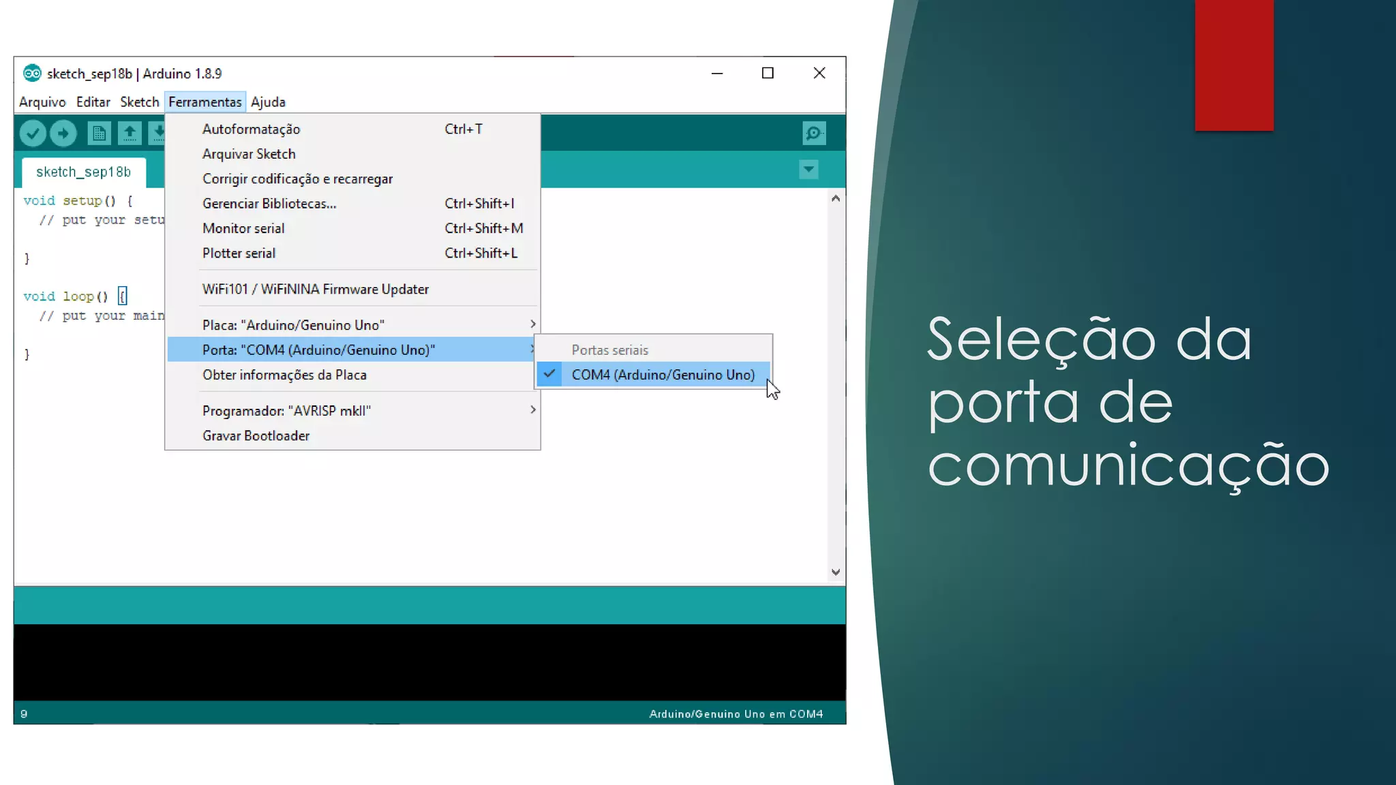
Task: Maximize the Arduino window
Action: (768, 74)
